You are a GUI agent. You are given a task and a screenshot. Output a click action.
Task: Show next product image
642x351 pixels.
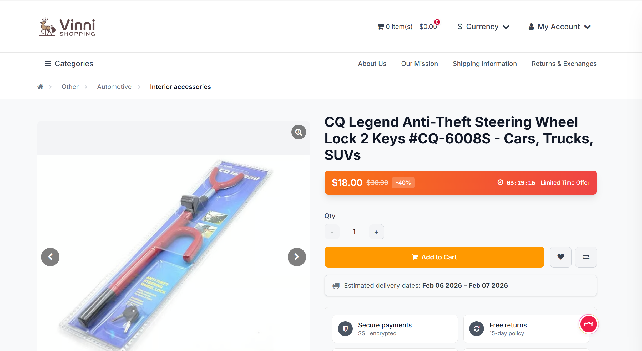(297, 257)
